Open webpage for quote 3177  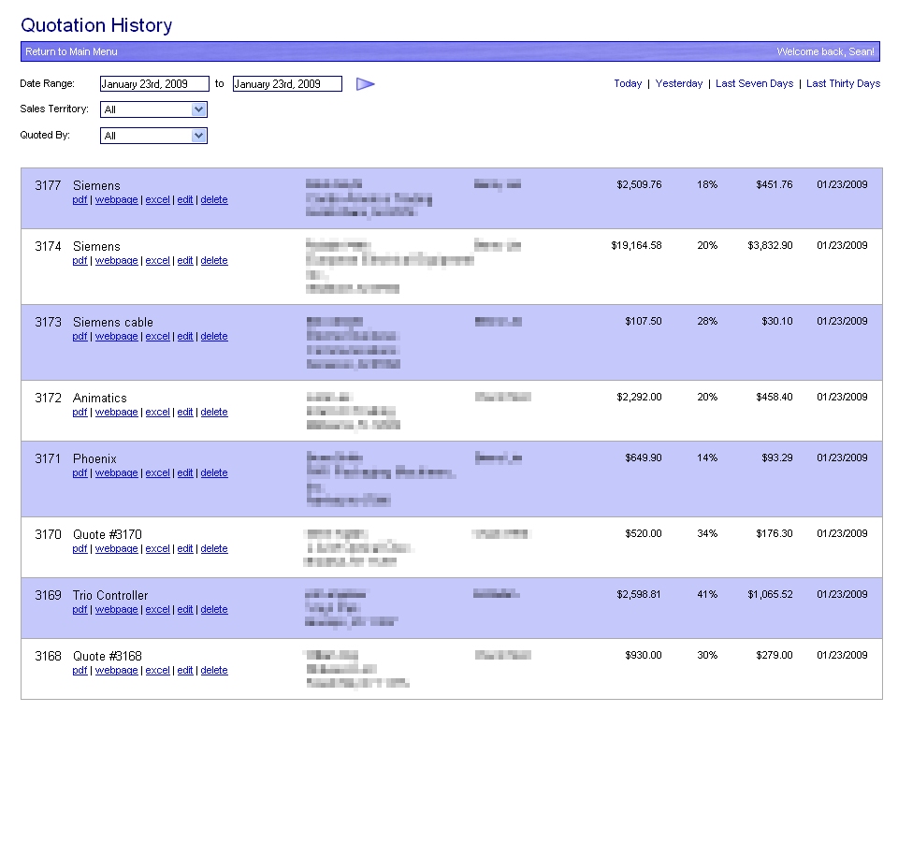pyautogui.click(x=116, y=200)
